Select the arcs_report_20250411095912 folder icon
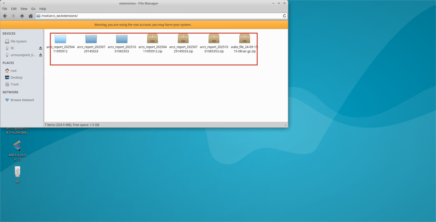436x222 pixels. point(61,38)
